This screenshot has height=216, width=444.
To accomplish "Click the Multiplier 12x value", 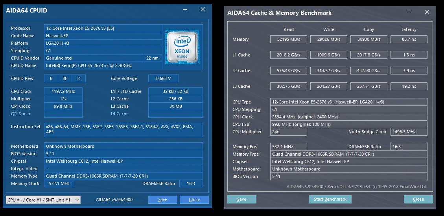I will 63,99.
